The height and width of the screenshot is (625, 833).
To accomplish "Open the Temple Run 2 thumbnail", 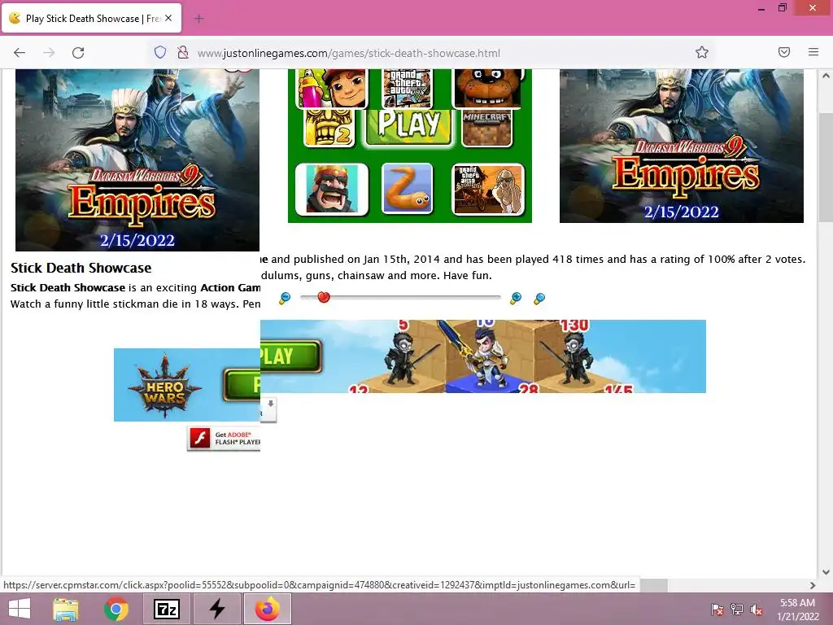I will click(x=329, y=128).
